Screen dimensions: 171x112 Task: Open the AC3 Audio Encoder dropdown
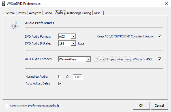88,59
